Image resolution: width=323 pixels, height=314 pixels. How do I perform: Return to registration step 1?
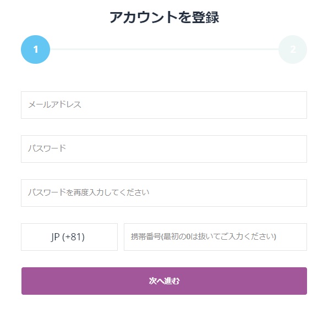click(35, 49)
